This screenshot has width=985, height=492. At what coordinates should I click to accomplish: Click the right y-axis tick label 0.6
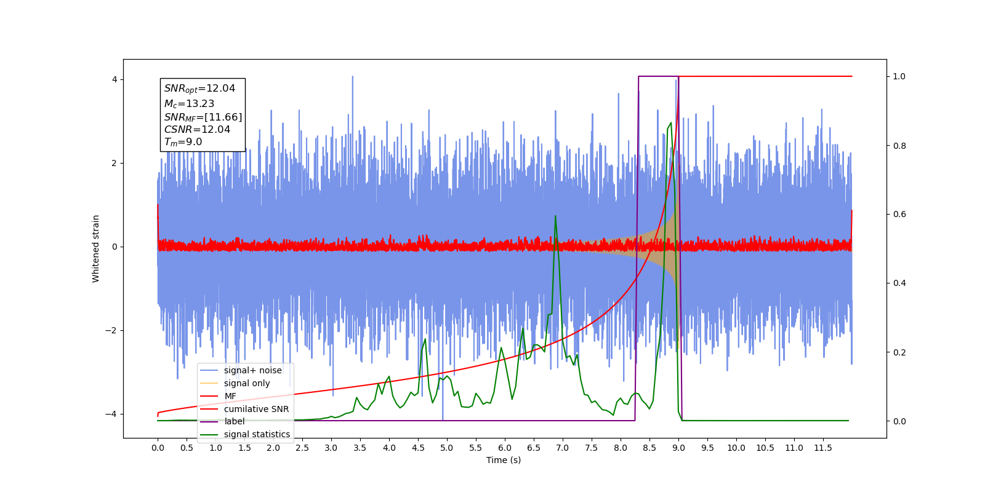tap(899, 214)
